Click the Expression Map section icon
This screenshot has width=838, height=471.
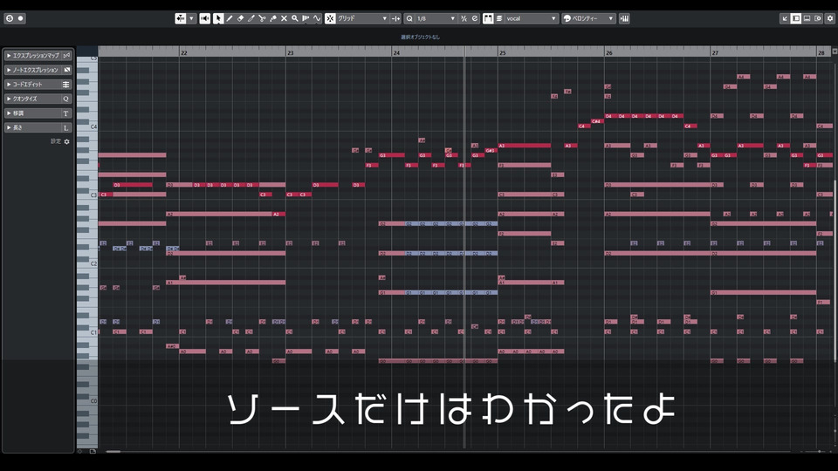click(x=66, y=56)
